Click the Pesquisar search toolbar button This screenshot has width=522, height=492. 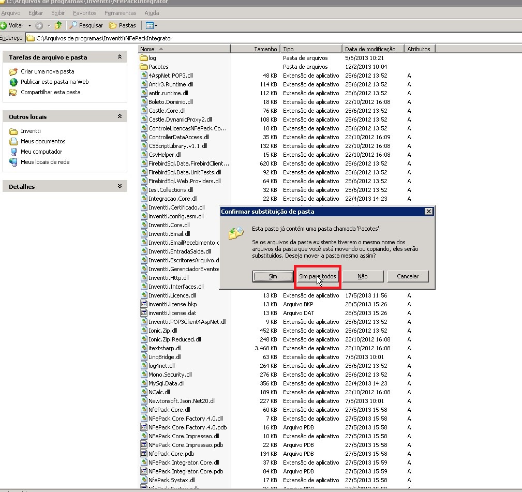87,25
